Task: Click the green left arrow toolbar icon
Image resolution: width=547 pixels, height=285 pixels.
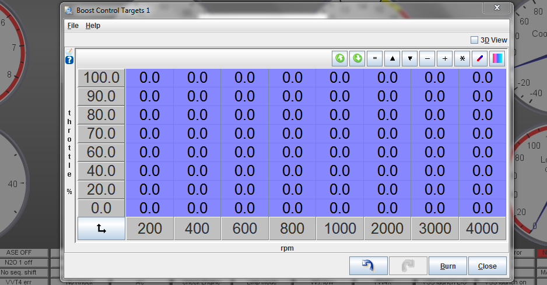Action: pyautogui.click(x=340, y=58)
